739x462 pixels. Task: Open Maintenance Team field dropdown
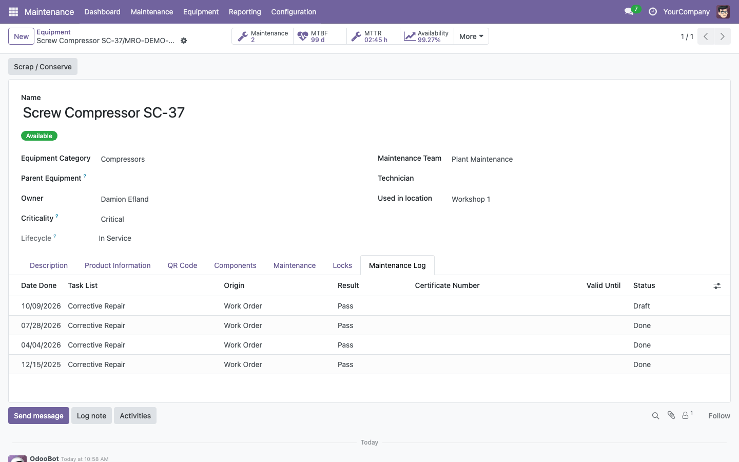[584, 159]
